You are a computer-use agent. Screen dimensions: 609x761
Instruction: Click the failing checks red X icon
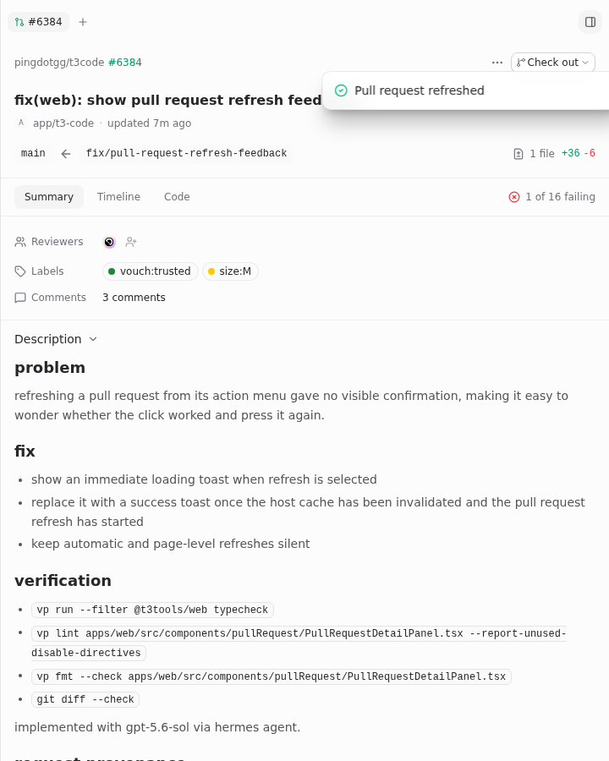tap(513, 196)
